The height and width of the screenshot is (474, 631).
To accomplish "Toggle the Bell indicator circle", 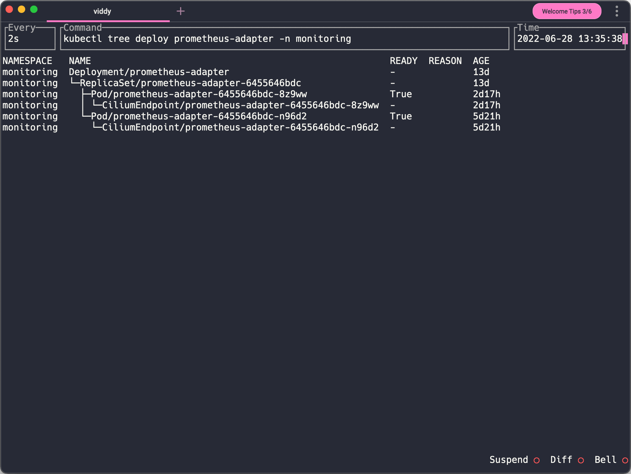I will pyautogui.click(x=625, y=460).
